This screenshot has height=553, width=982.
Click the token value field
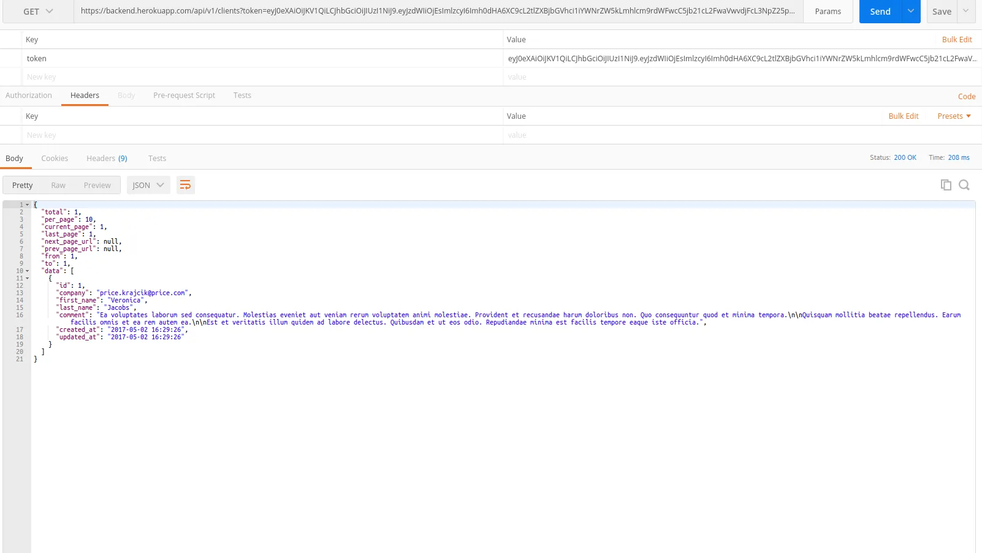(742, 59)
